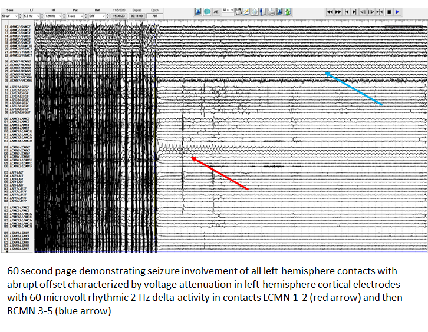Expand the HF 120 Hz filter dropdown
The width and height of the screenshot is (428, 332).
pyautogui.click(x=60, y=15)
